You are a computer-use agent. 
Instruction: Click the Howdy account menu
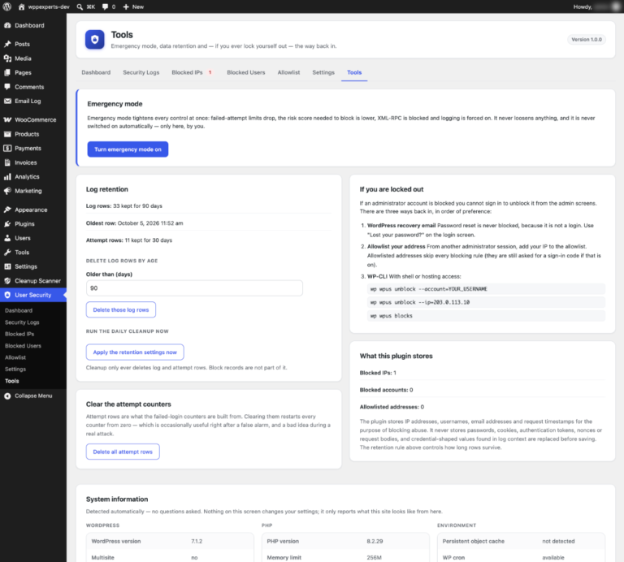point(596,6)
